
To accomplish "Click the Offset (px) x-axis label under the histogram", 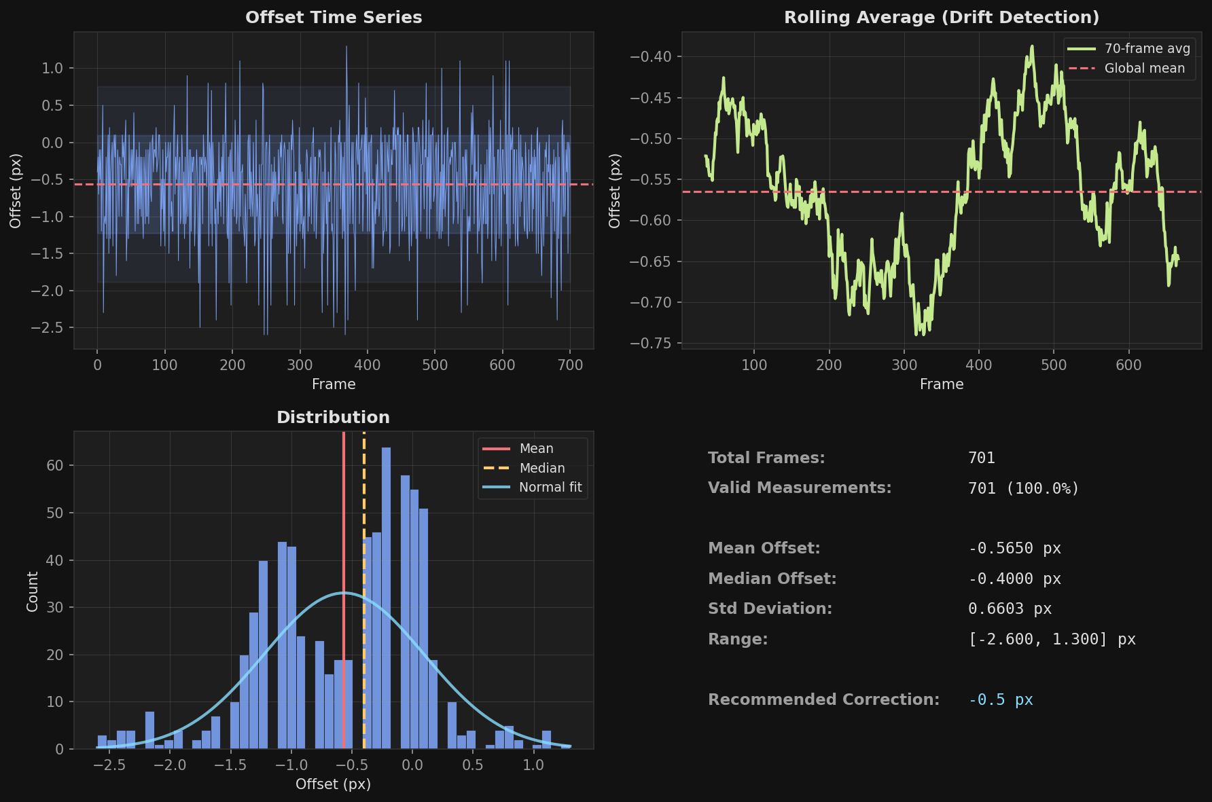I will 333,784.
